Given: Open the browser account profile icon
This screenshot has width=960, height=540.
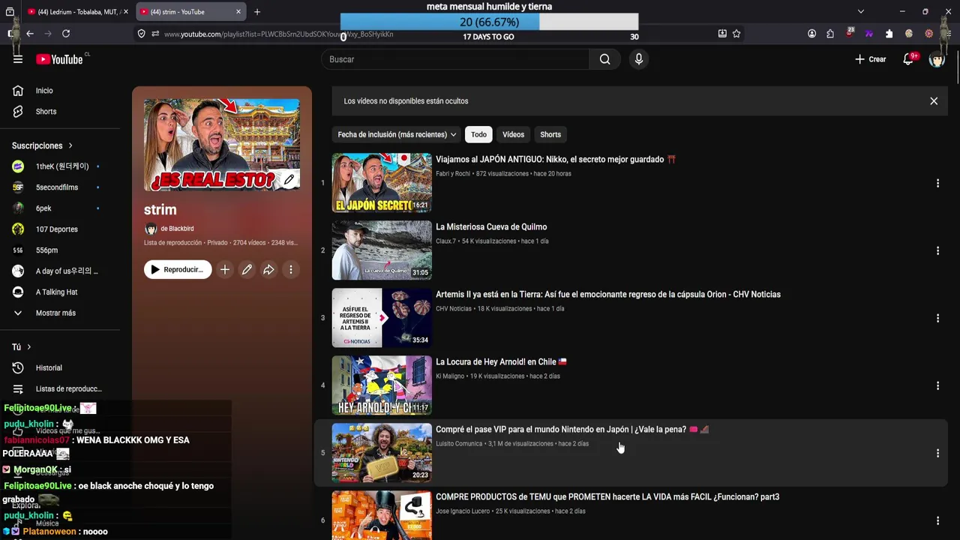Looking at the screenshot, I should [811, 34].
